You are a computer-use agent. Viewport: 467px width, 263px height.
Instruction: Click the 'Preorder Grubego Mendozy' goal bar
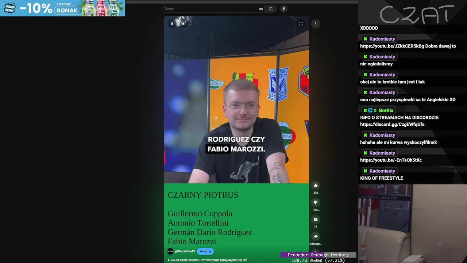[x=318, y=255]
